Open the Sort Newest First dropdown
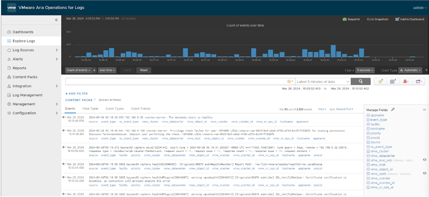429x197 pixels. [x=345, y=109]
